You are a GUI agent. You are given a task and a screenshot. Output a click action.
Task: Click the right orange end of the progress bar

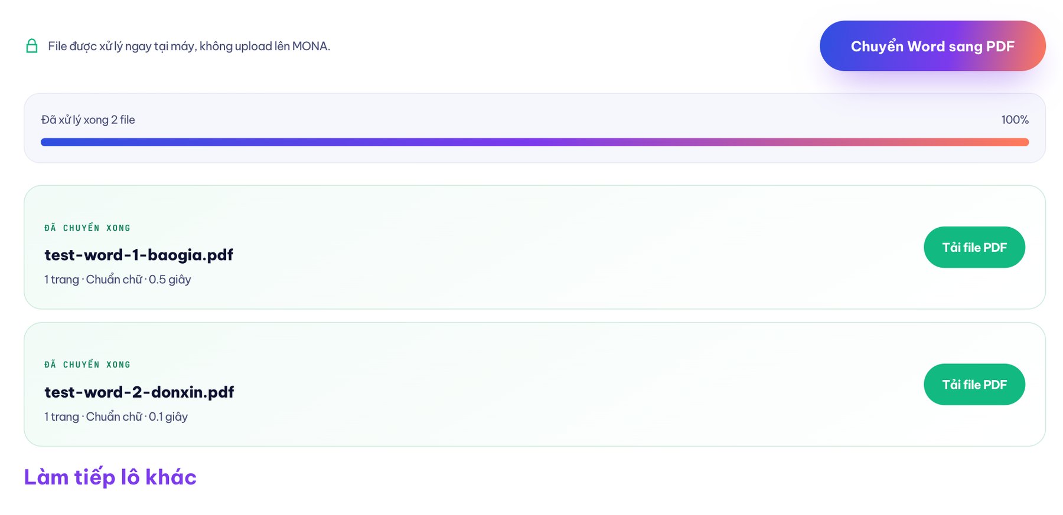[1020, 142]
